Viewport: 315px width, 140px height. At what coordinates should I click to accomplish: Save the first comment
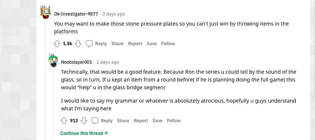tap(152, 44)
